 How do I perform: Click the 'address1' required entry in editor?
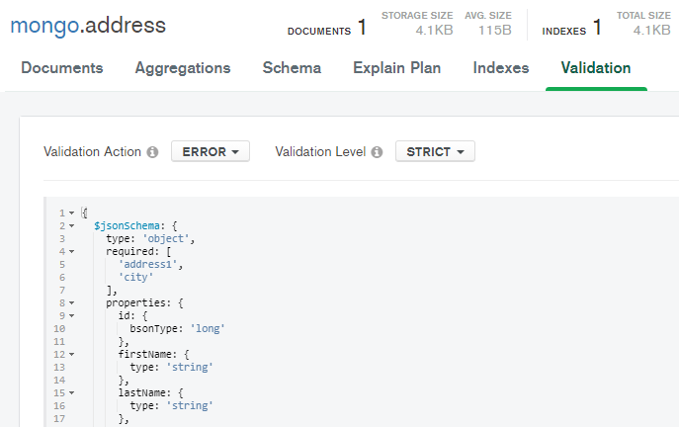147,265
